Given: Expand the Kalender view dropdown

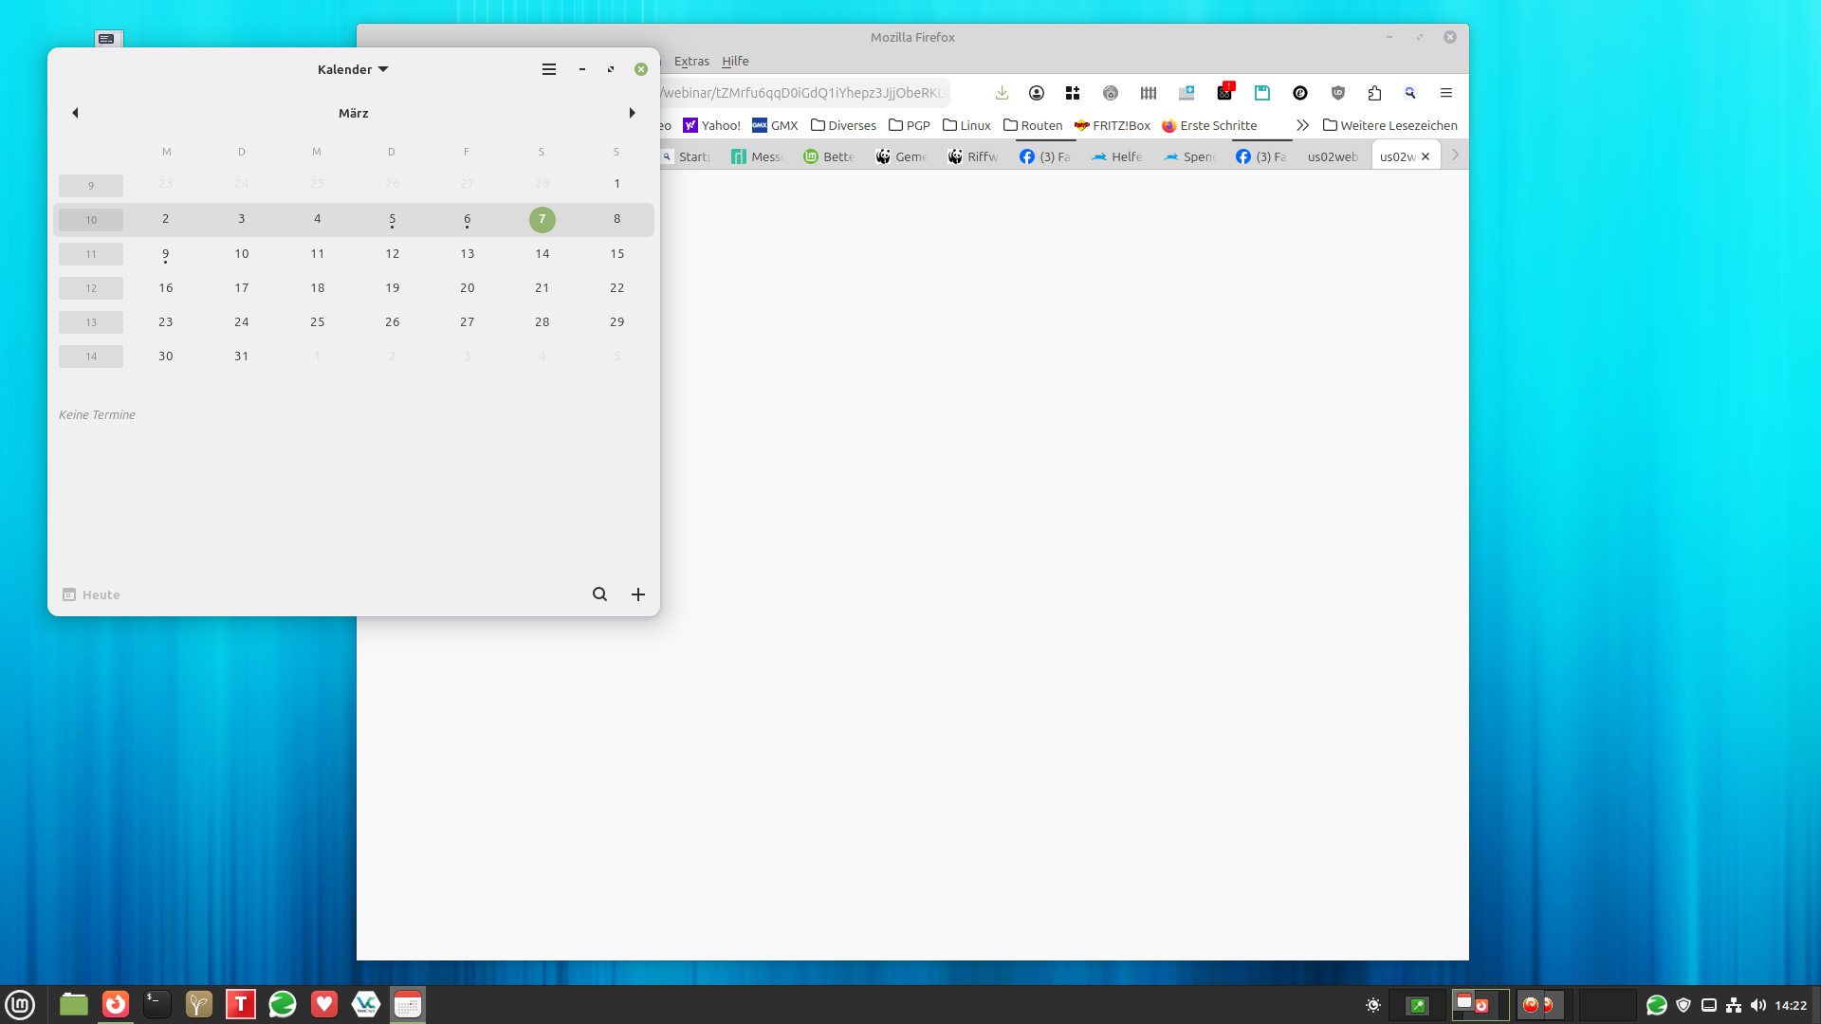Looking at the screenshot, I should click(353, 69).
